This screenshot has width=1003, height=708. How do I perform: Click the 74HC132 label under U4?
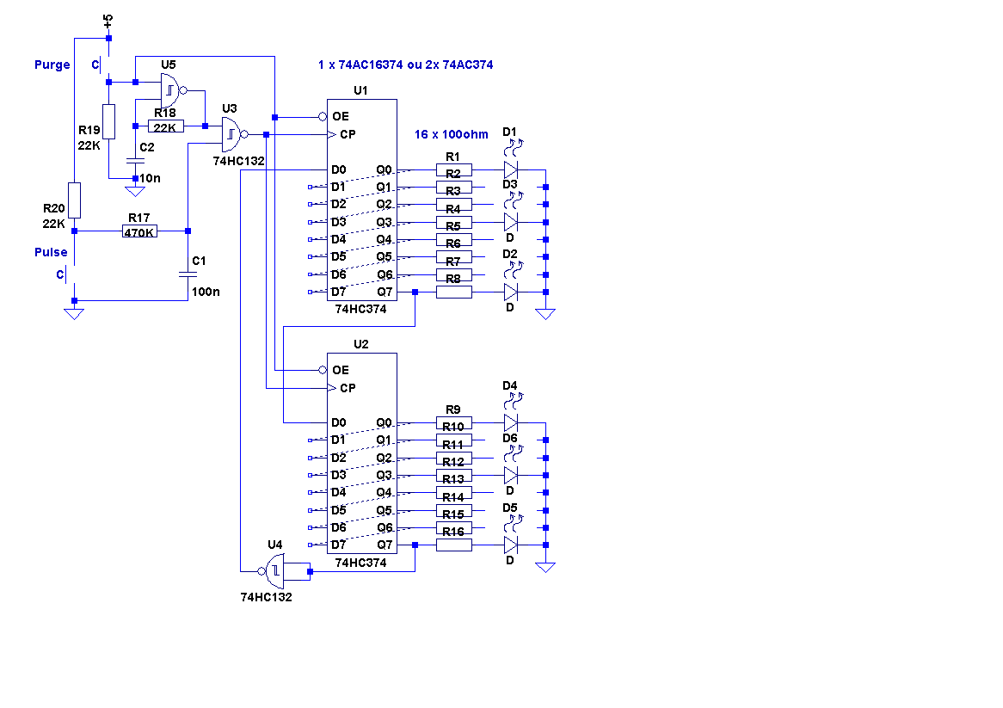266,597
